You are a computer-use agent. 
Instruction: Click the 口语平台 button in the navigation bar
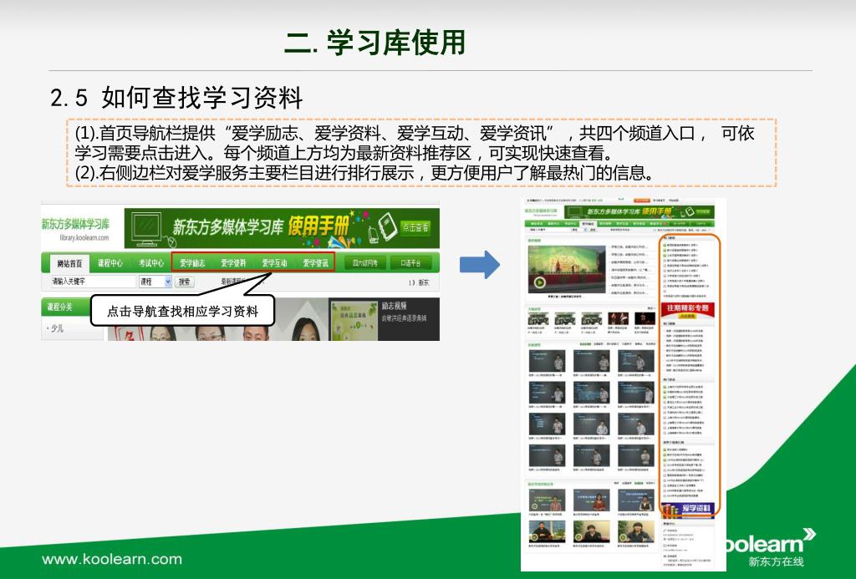[x=410, y=263]
